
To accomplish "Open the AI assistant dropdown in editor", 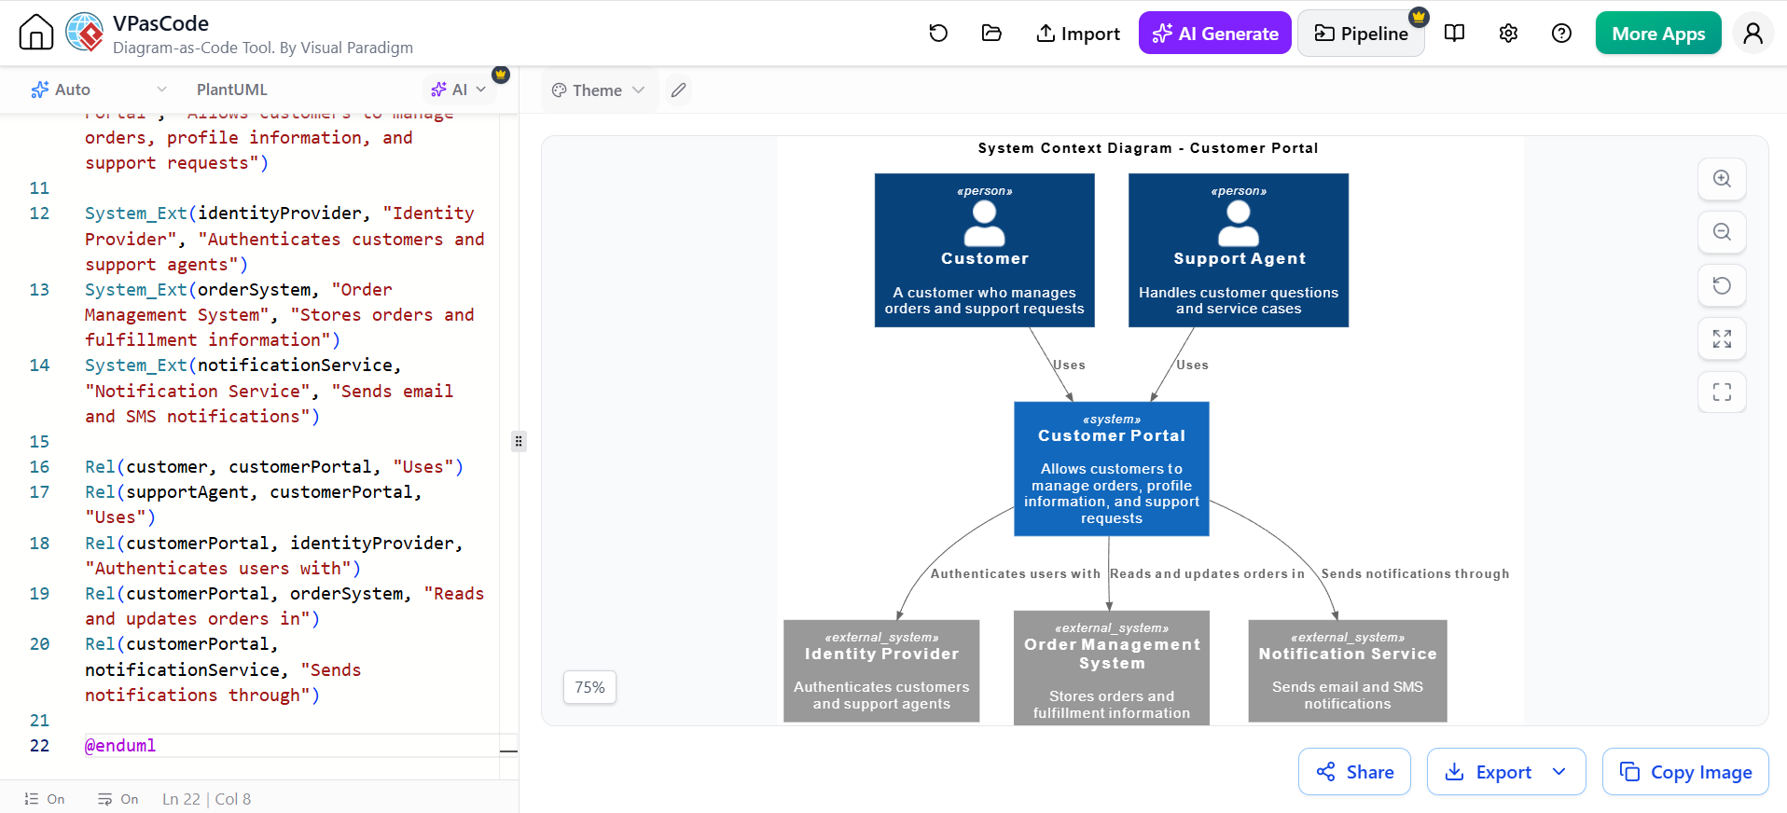I will [459, 90].
